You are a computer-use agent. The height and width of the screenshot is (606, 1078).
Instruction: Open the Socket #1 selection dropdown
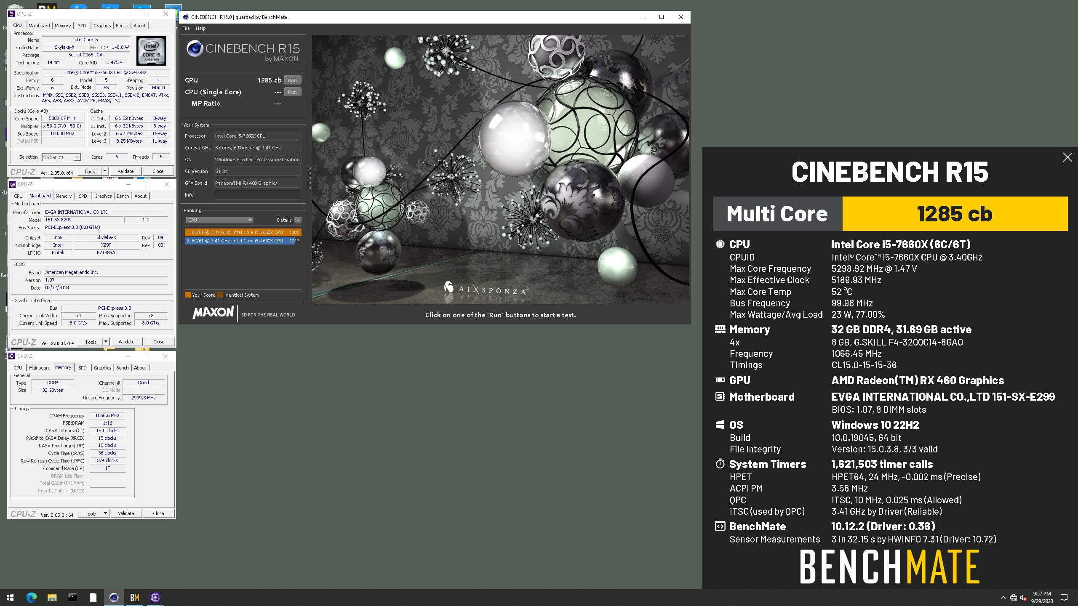61,157
